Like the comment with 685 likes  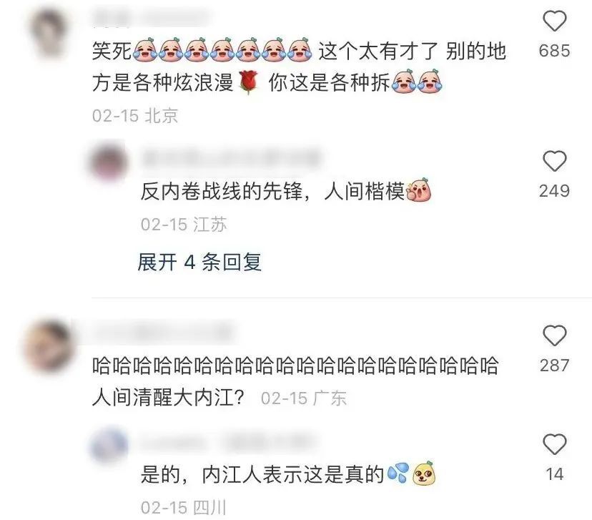coord(554,21)
